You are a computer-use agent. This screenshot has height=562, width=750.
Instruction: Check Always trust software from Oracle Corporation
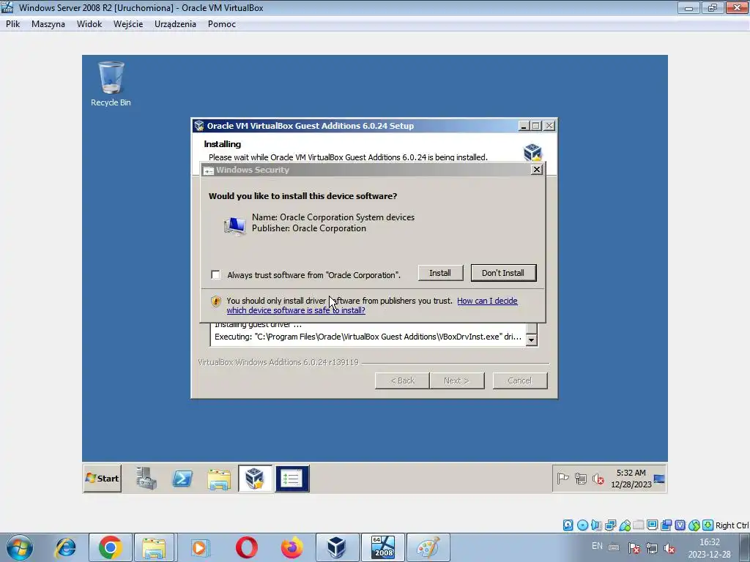[216, 275]
